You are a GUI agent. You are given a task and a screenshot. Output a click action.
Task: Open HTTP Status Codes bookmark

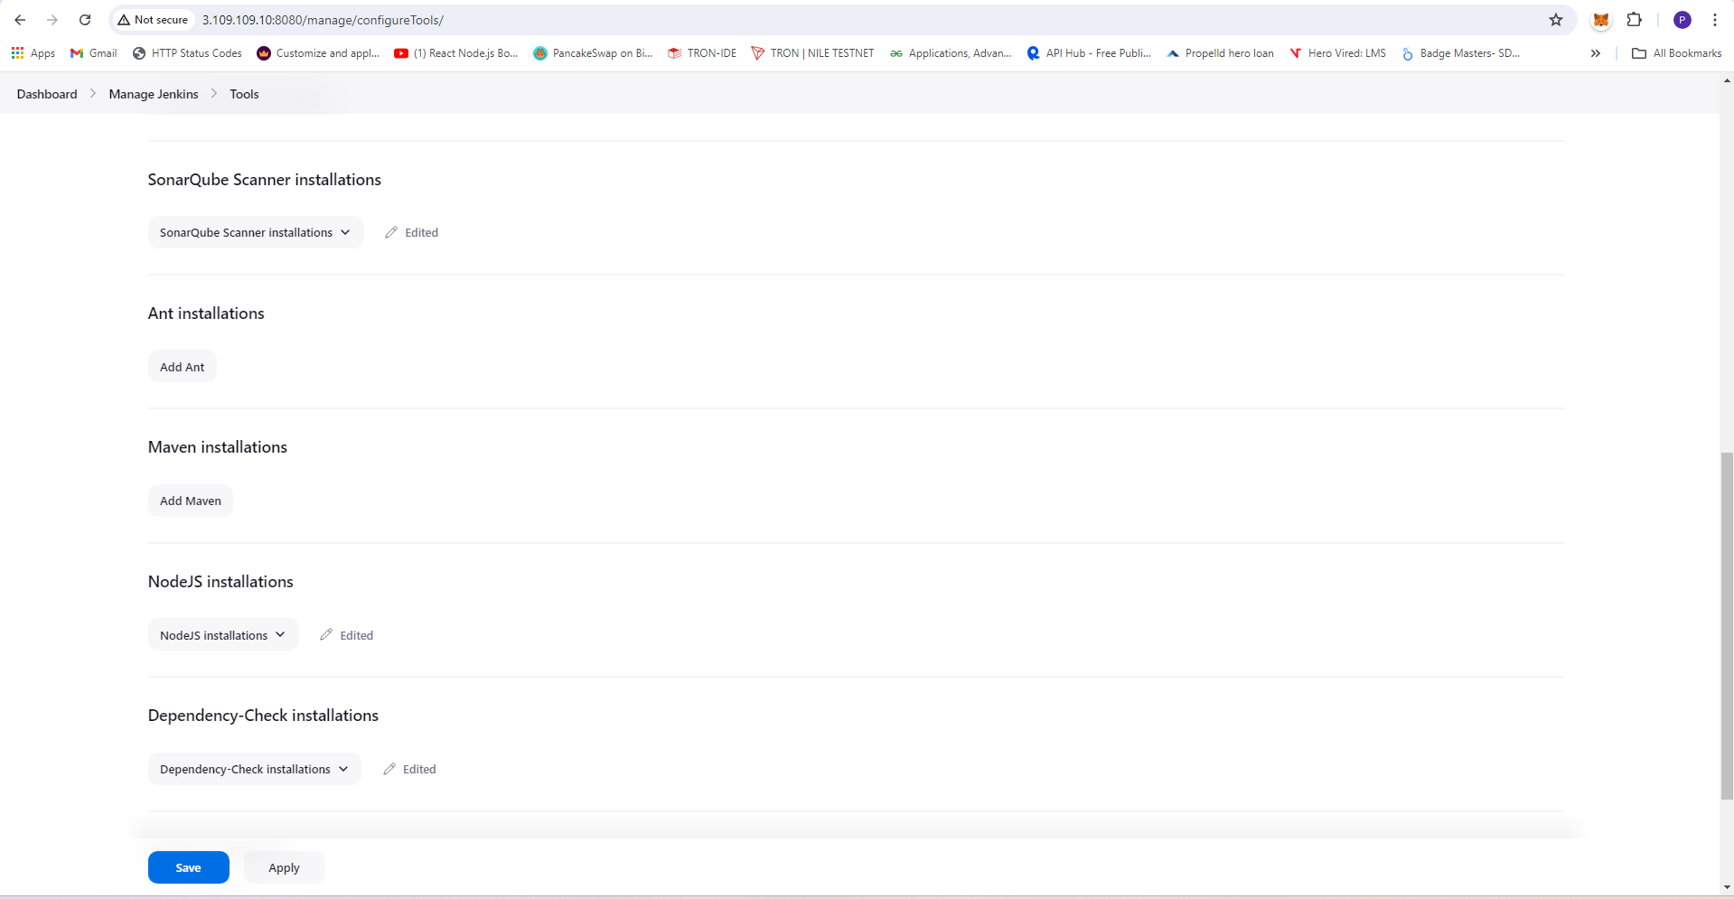(187, 53)
